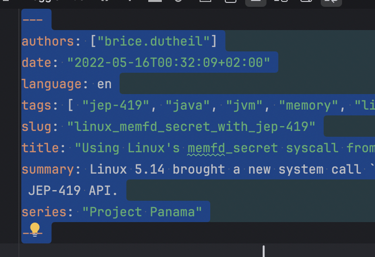The height and width of the screenshot is (257, 375).
Task: Click the 2022-05-16 timestamp string
Action: pyautogui.click(x=168, y=63)
